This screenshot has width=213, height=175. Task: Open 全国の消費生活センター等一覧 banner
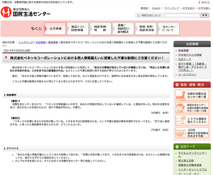pyautogui.click(x=192, y=95)
